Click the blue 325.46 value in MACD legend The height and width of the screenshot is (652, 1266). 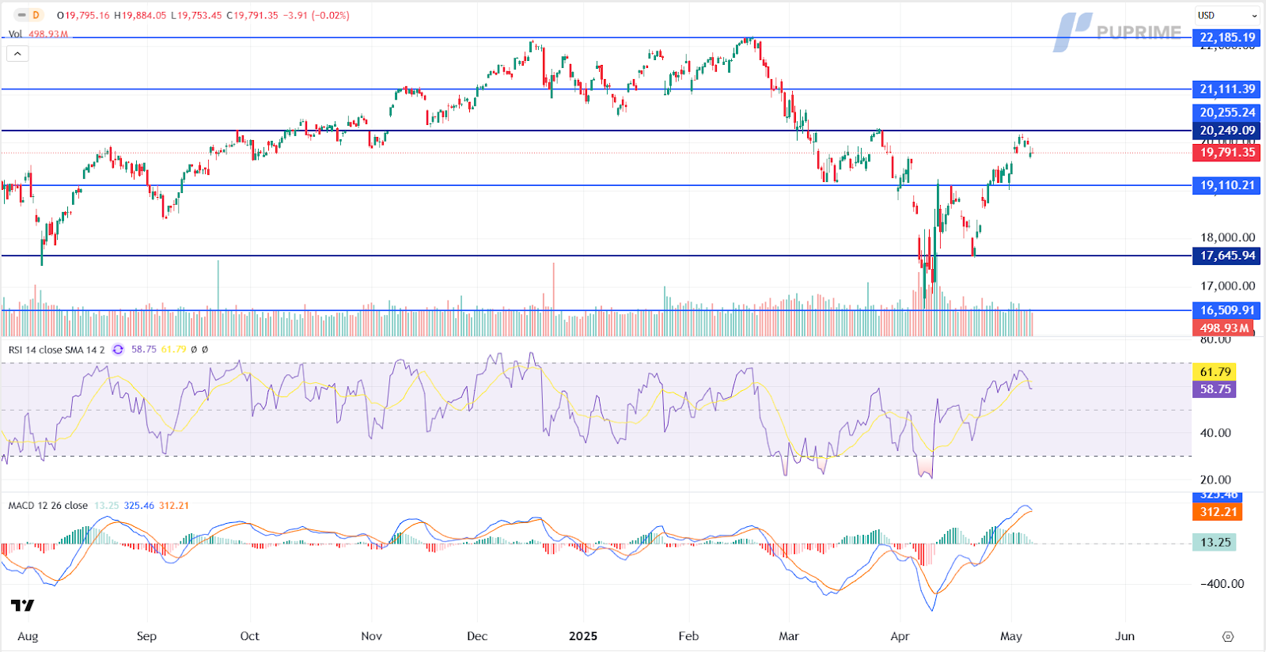tap(138, 506)
